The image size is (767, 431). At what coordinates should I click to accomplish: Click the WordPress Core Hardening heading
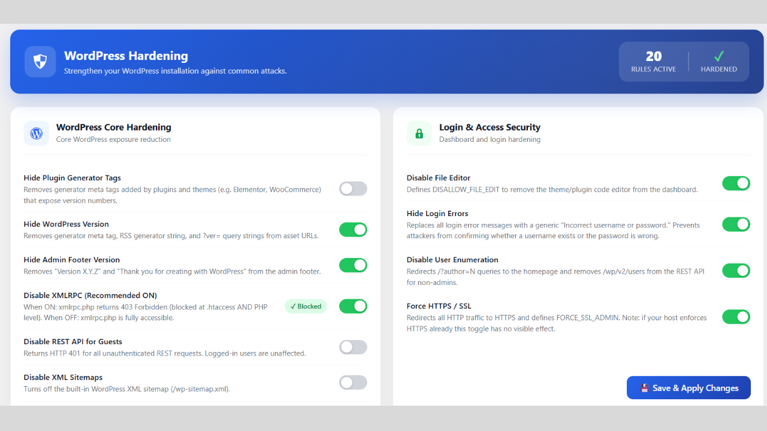point(114,127)
